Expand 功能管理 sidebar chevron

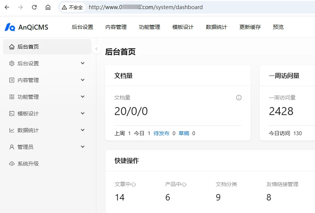83,96
